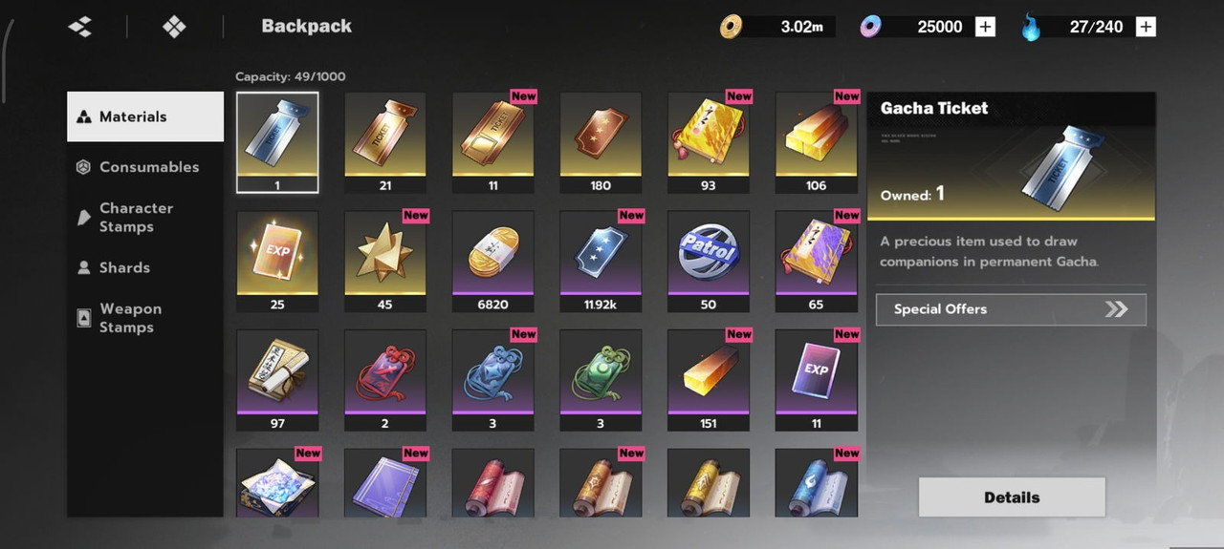
Task: Expand the Special Offers panel
Action: click(x=1011, y=309)
